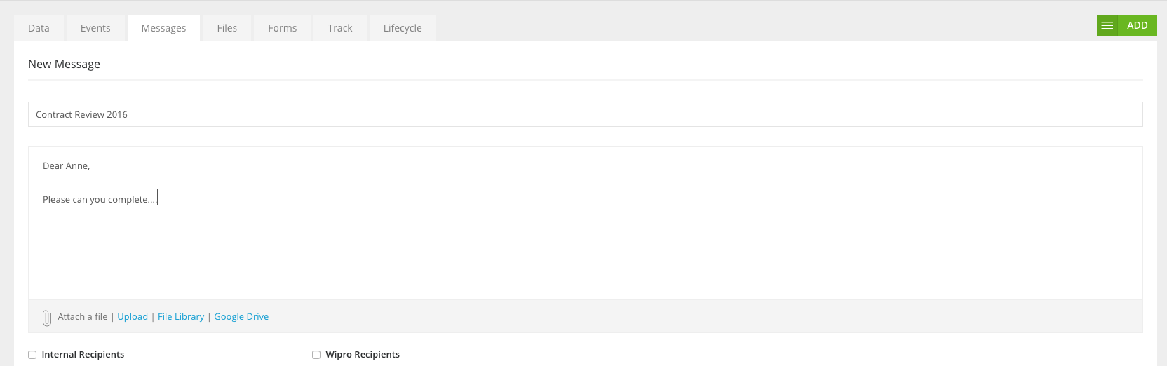Click the New Message heading
1167x366 pixels.
pyautogui.click(x=64, y=64)
